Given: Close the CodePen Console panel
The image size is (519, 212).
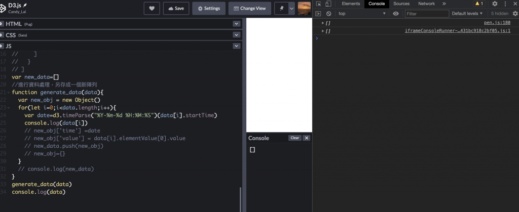Looking at the screenshot, I should tap(307, 138).
